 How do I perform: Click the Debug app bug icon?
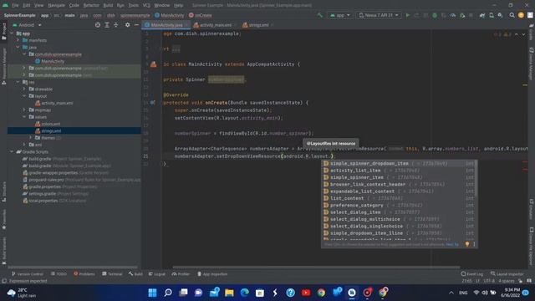coord(435,15)
